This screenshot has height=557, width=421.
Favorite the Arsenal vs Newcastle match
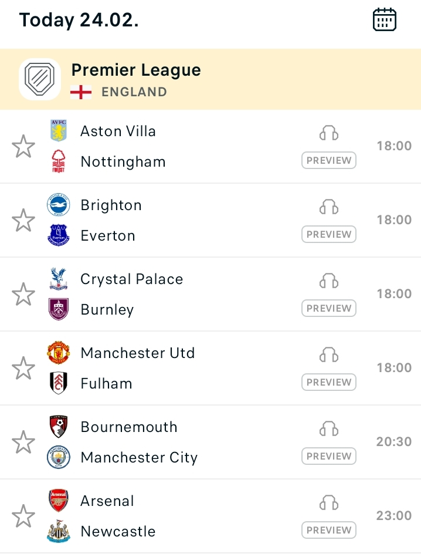tap(23, 516)
